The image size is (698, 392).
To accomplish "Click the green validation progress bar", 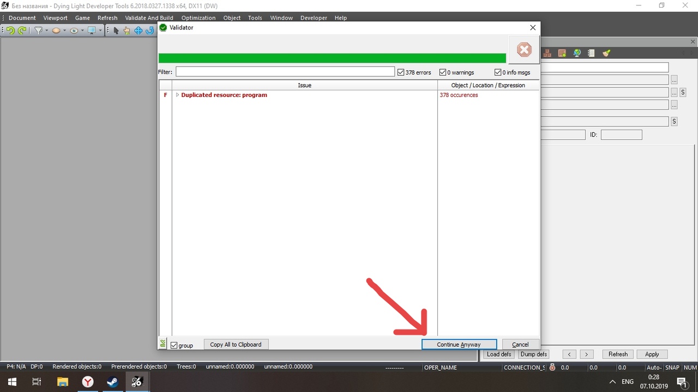I will [x=332, y=58].
